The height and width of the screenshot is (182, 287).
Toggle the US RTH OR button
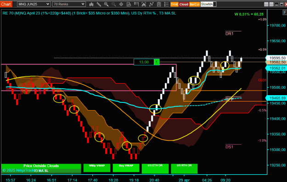184,169
